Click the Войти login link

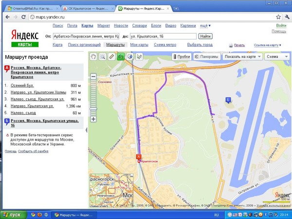click(x=281, y=25)
